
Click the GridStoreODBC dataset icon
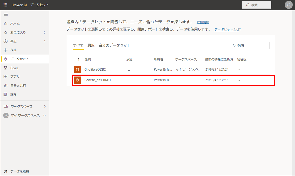(x=77, y=69)
